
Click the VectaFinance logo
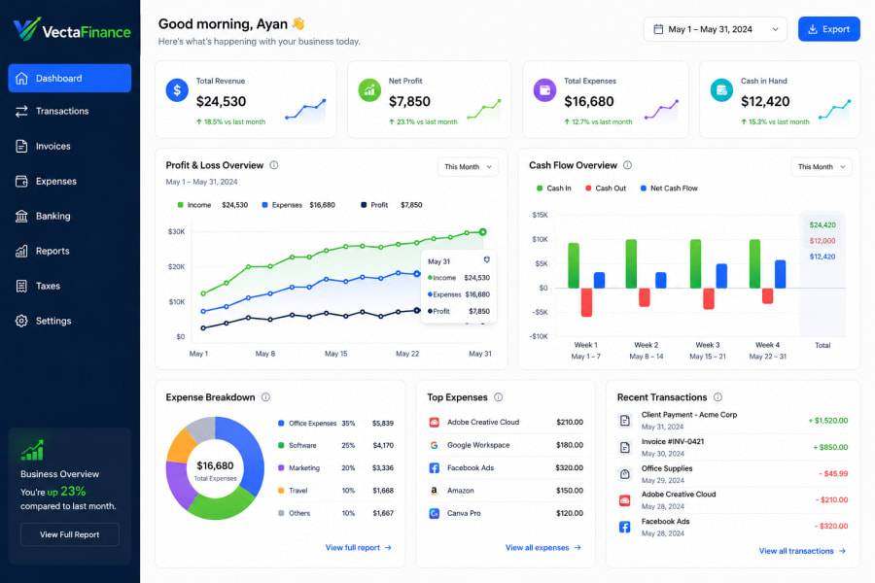72,29
